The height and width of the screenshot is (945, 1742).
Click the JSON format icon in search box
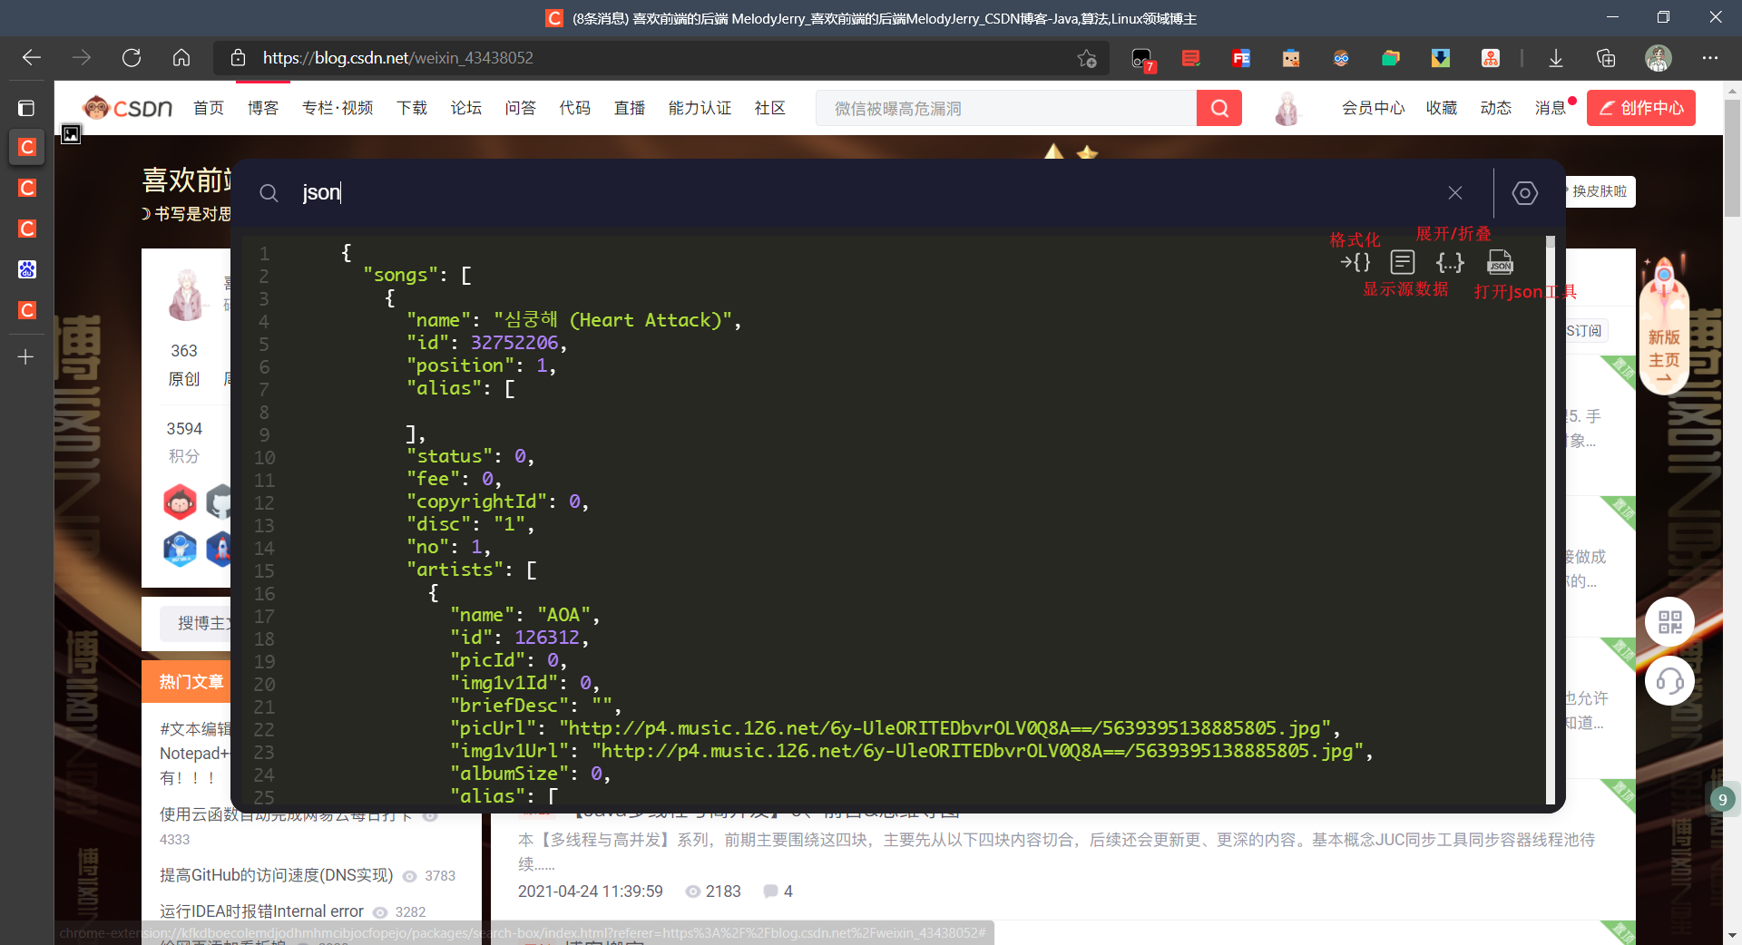1355,262
